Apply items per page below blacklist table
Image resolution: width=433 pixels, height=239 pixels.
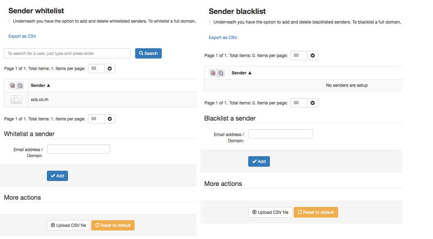[312, 103]
